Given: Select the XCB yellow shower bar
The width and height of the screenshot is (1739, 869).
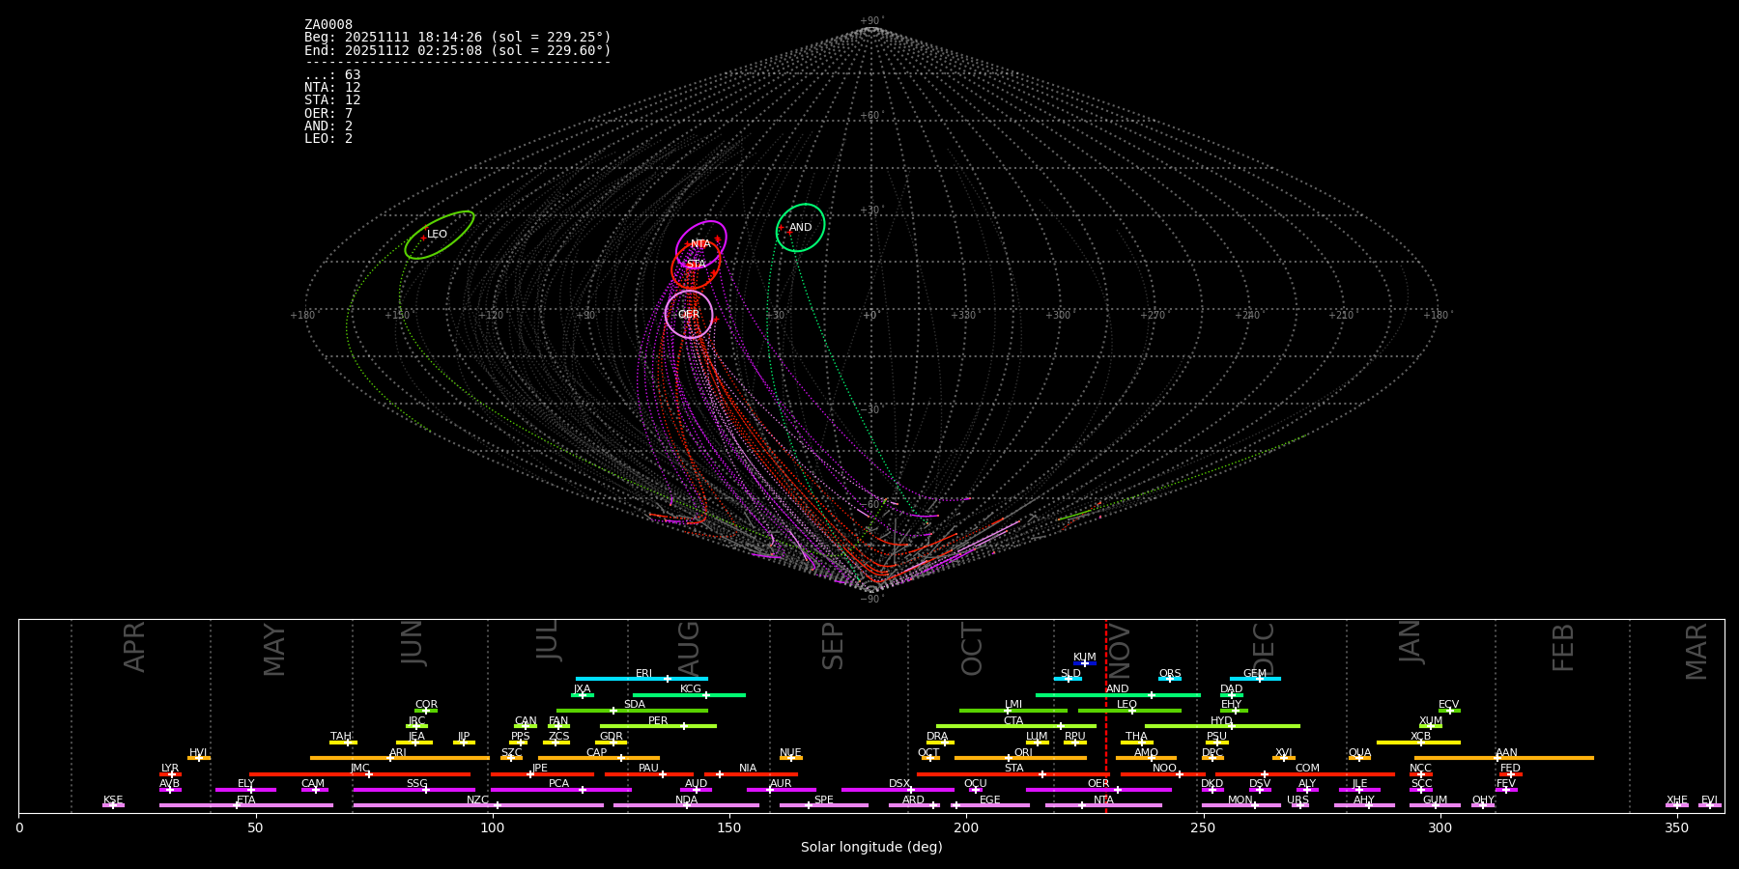Looking at the screenshot, I should point(1417,743).
